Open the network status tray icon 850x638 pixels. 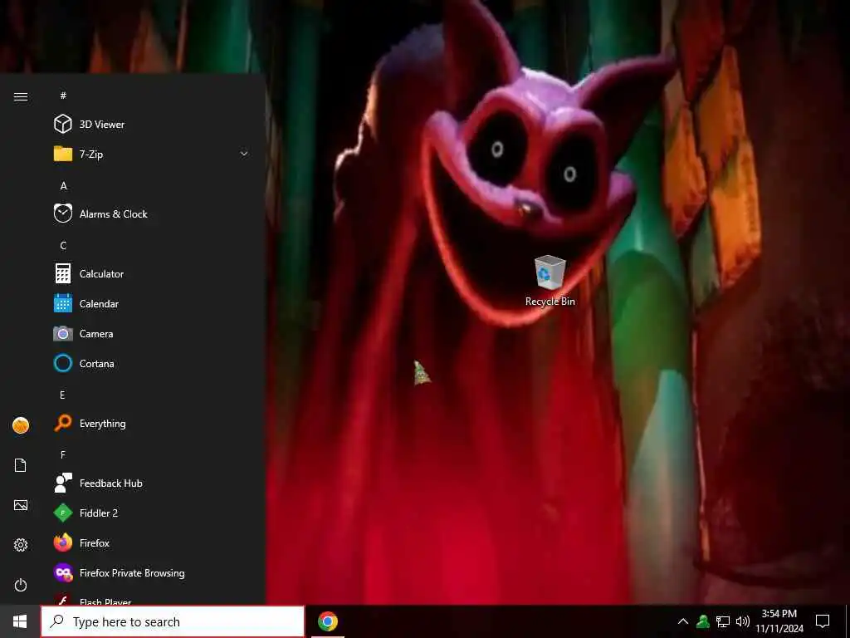pos(723,621)
